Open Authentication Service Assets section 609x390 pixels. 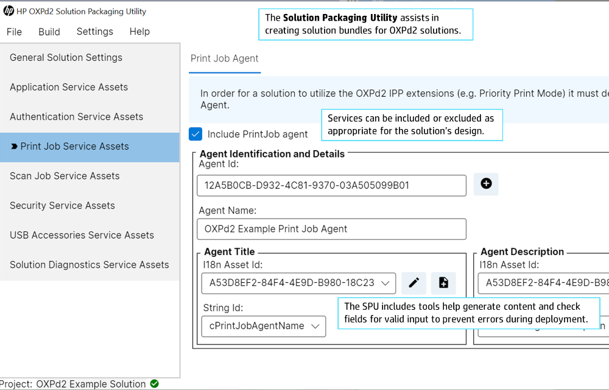pos(90,116)
